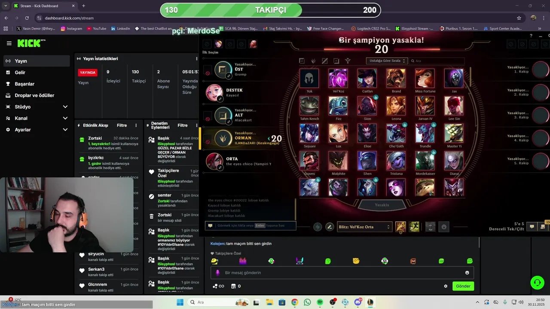The image size is (550, 309).
Task: Open the gift shop icon below chat
Action: pyautogui.click(x=233, y=286)
